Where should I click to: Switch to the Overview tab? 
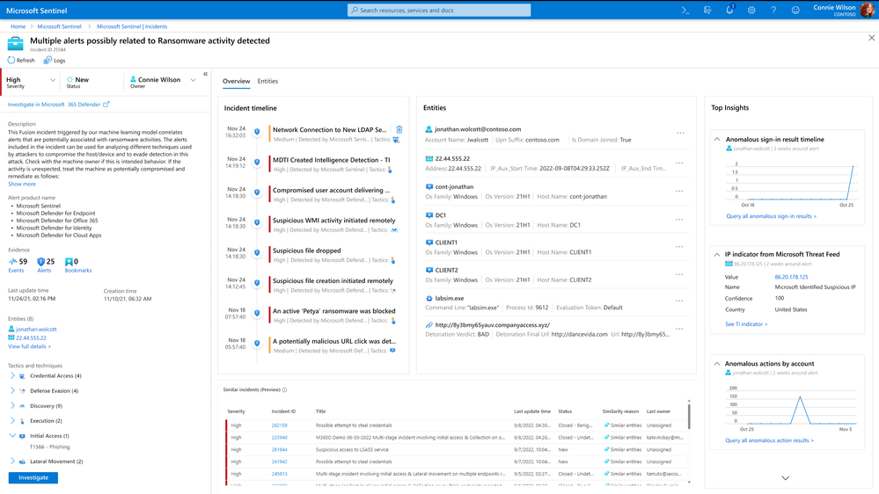(236, 81)
